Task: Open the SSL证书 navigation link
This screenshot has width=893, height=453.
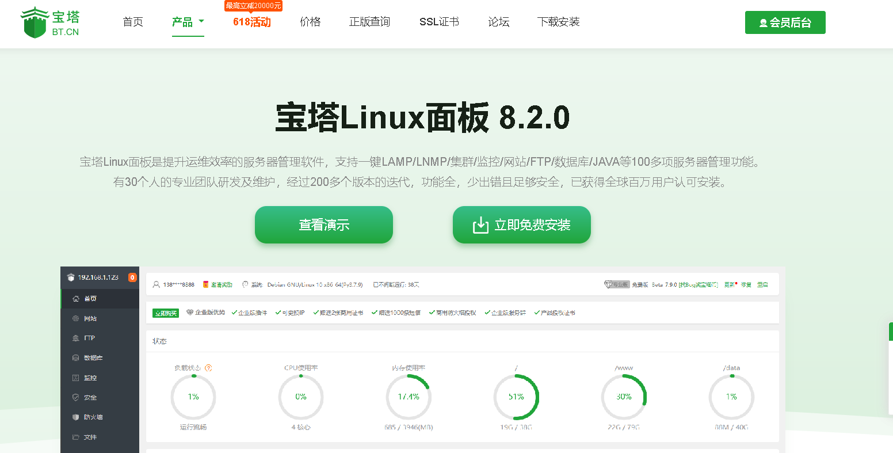Action: point(439,22)
